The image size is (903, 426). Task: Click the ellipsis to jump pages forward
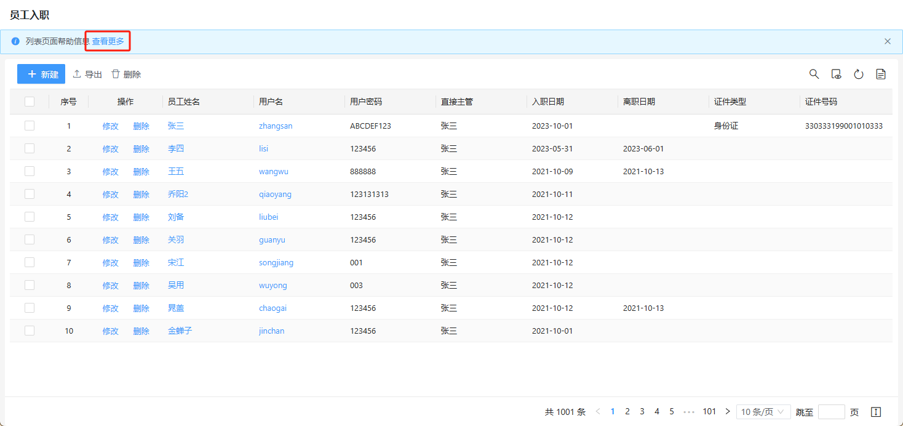click(x=689, y=411)
